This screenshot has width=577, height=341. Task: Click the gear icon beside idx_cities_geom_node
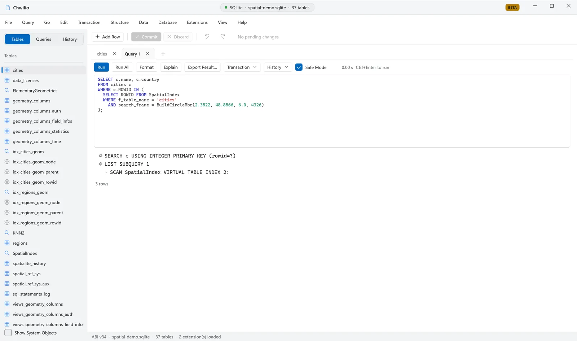pyautogui.click(x=7, y=162)
